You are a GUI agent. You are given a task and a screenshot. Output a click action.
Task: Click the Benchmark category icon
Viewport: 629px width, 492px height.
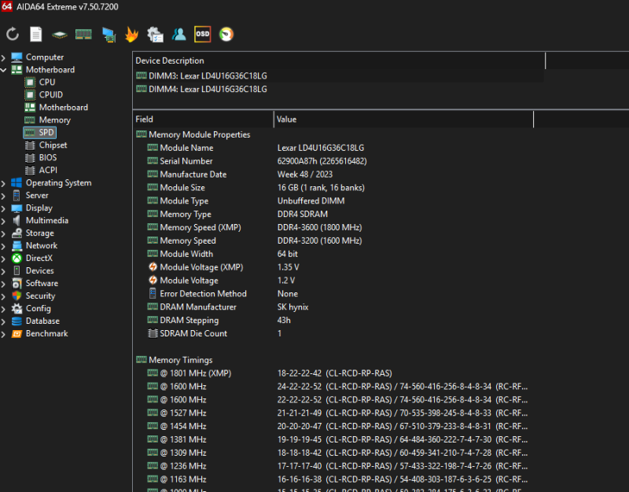tap(17, 333)
